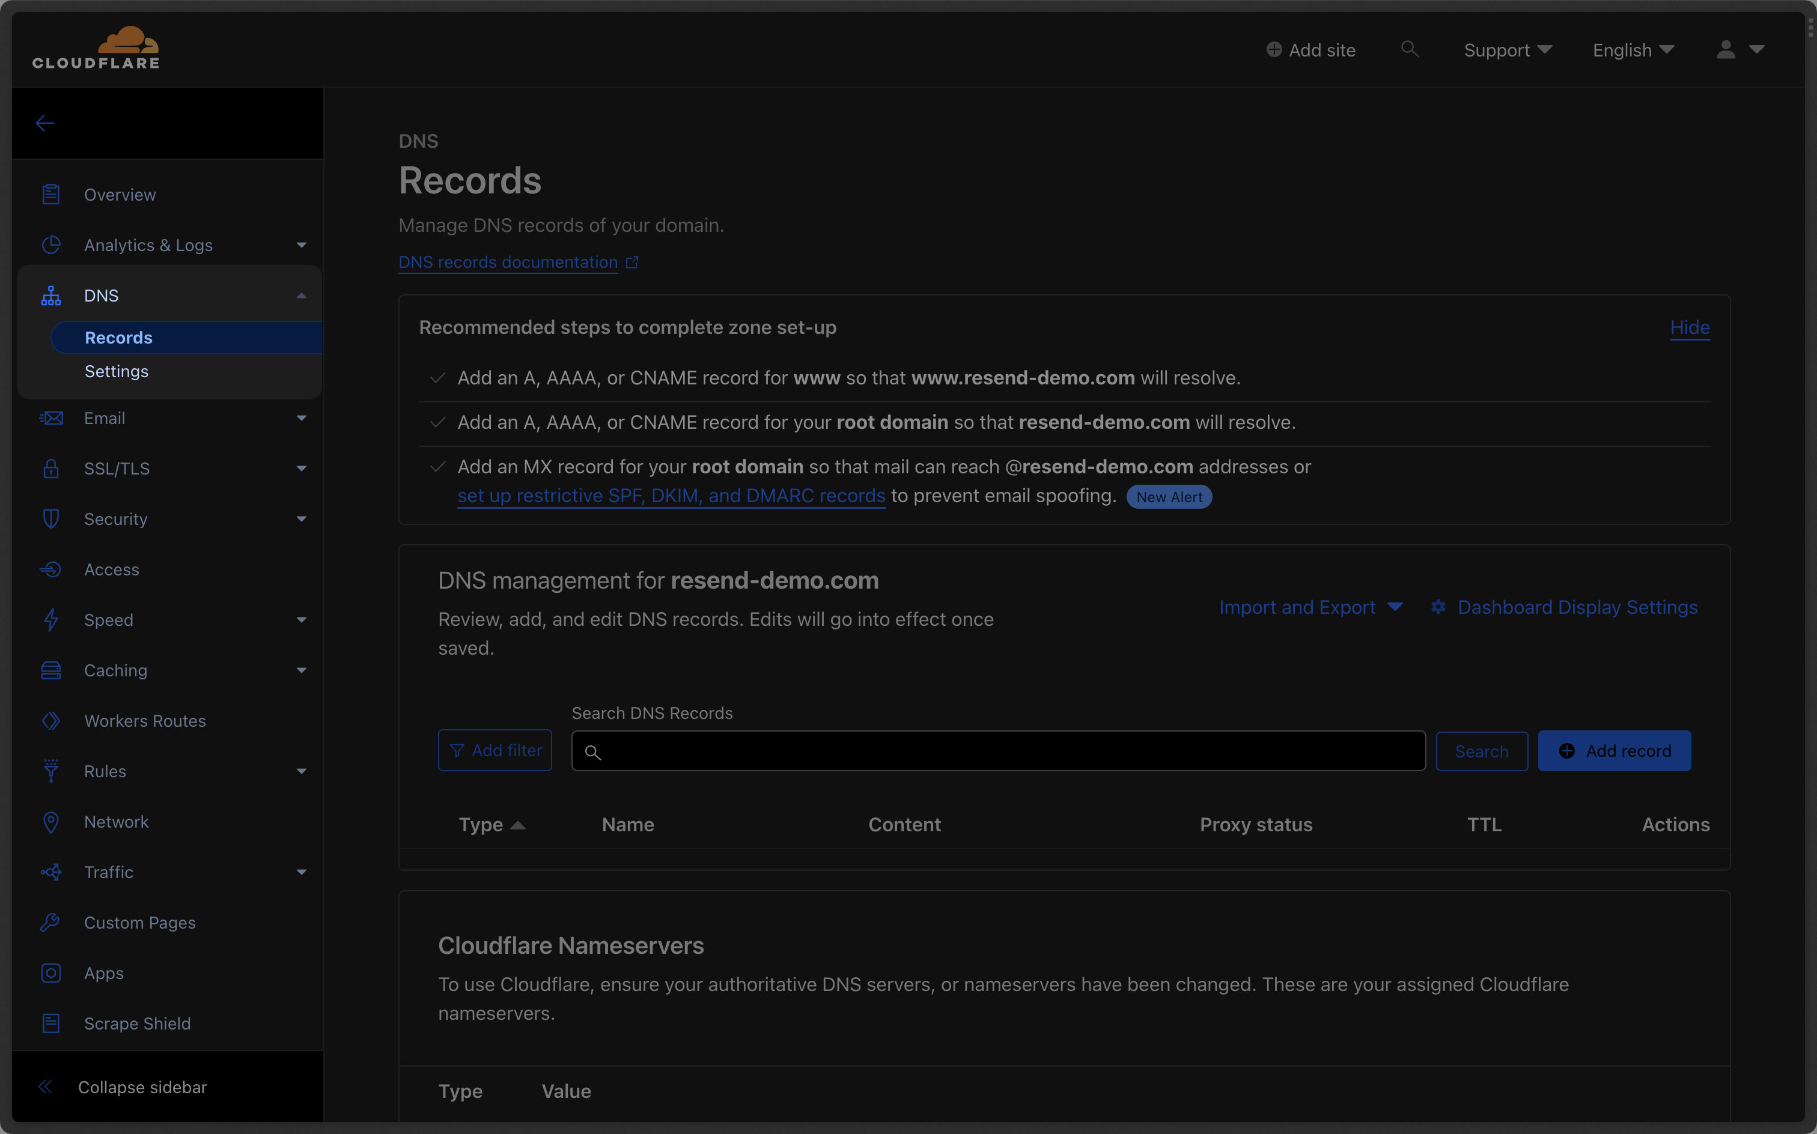Viewport: 1817px width, 1134px height.
Task: Click the Caching drive icon
Action: point(51,670)
